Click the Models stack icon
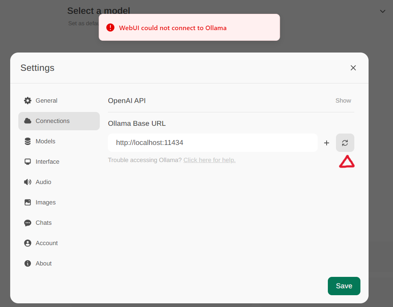This screenshot has width=393, height=307. pos(27,141)
